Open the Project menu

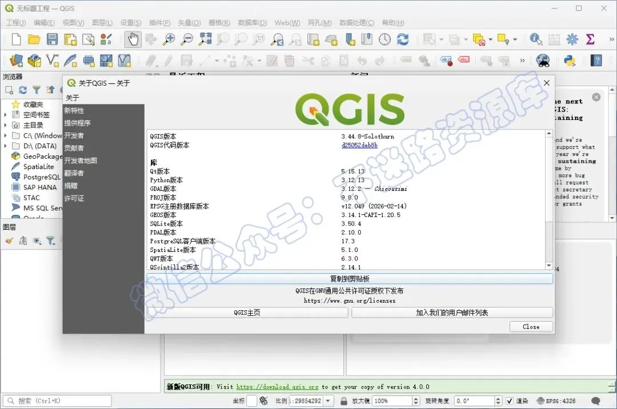(16, 23)
